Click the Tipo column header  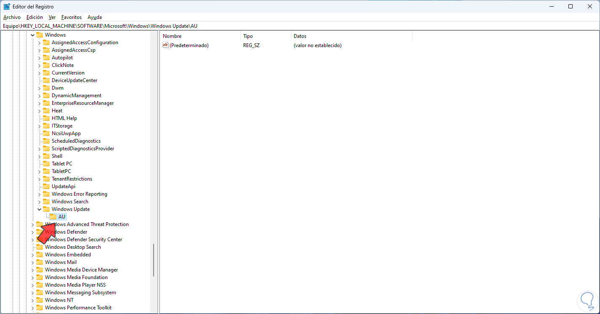(265, 36)
